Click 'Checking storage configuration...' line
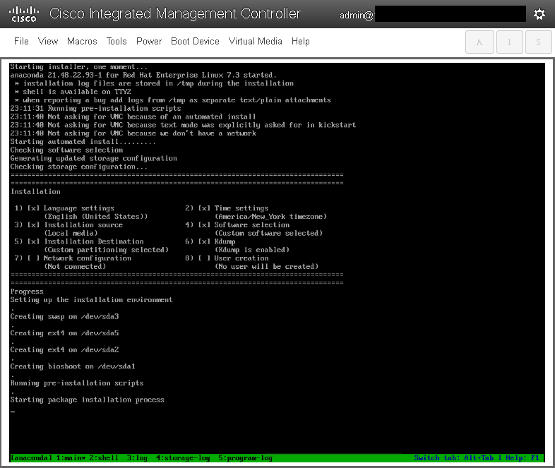Screen dimensions: 555x468 tap(79, 167)
